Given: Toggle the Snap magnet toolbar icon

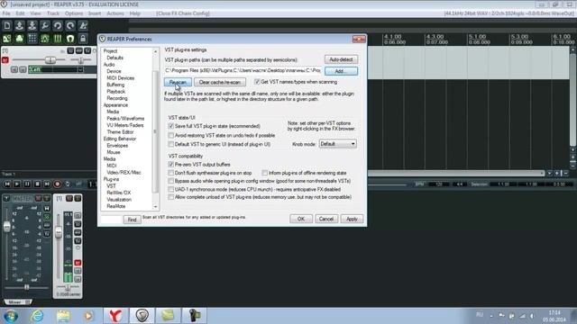Looking at the screenshot, I should coord(70,38).
